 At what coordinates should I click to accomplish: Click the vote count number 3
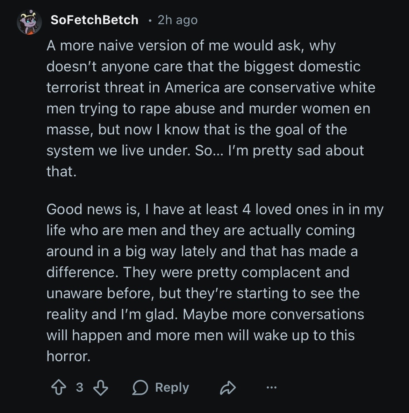point(80,387)
